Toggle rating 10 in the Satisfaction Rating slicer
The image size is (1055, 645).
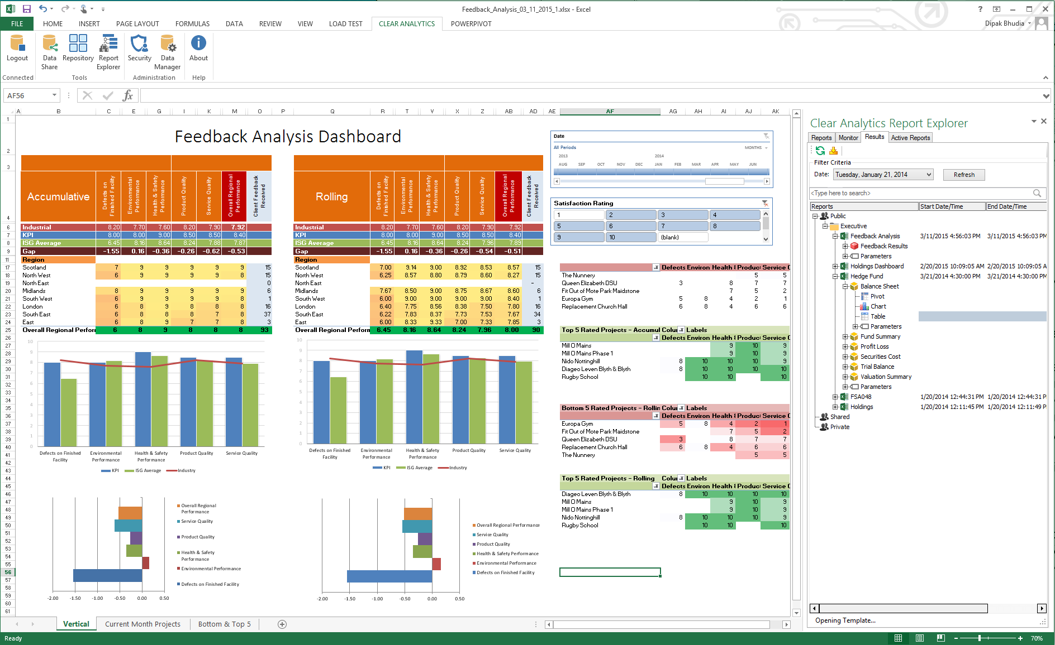[x=631, y=237]
